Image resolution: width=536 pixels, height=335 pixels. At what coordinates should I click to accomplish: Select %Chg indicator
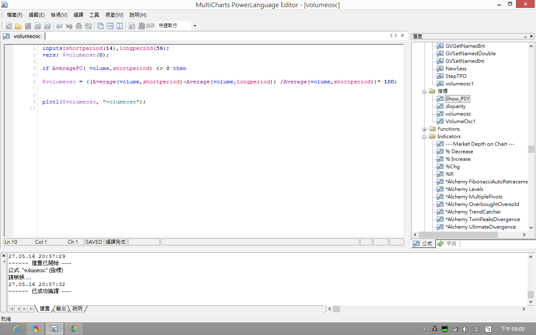click(x=452, y=167)
